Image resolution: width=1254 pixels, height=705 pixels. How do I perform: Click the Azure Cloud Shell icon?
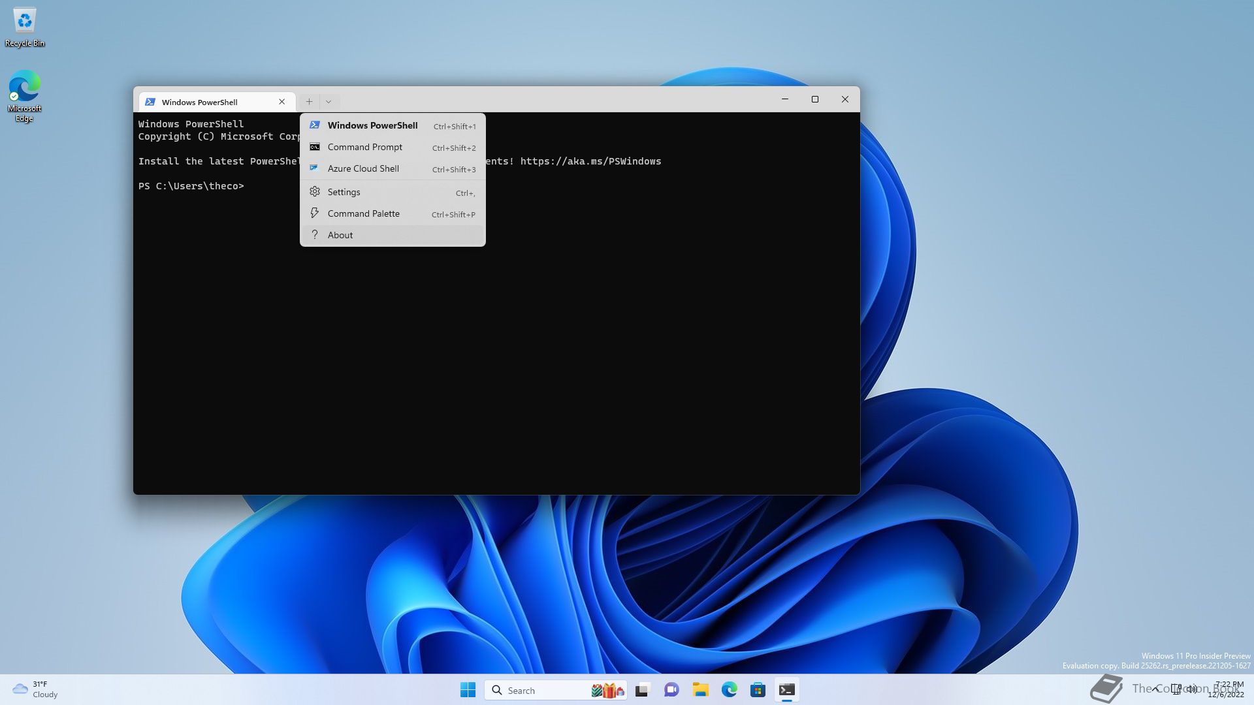[314, 168]
